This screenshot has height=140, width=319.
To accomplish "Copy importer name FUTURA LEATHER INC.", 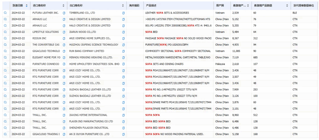I will [64, 13].
